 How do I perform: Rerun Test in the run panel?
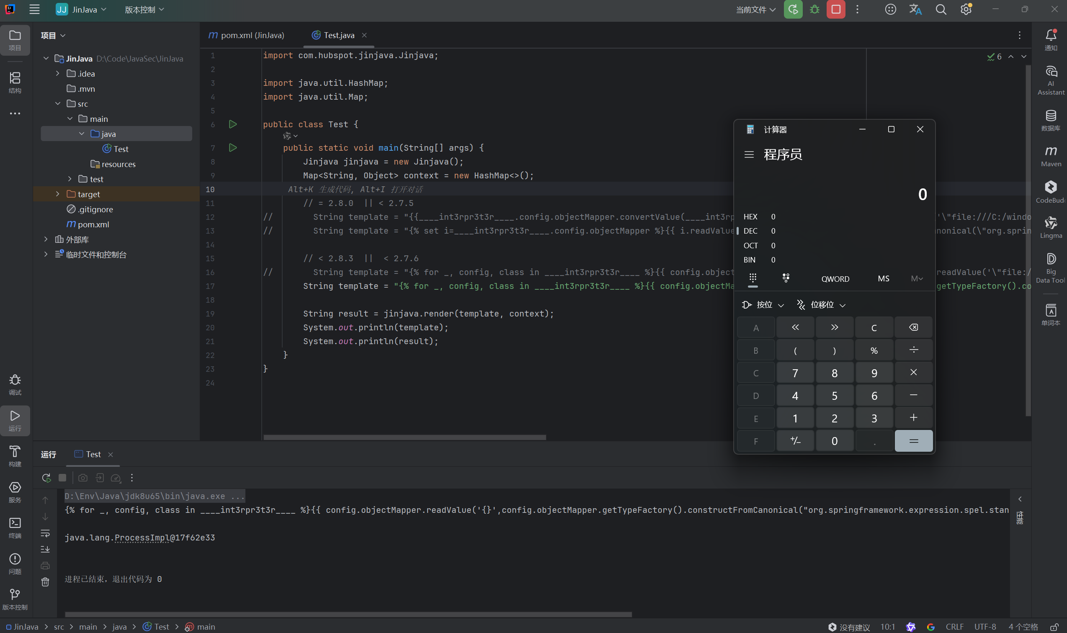46,478
